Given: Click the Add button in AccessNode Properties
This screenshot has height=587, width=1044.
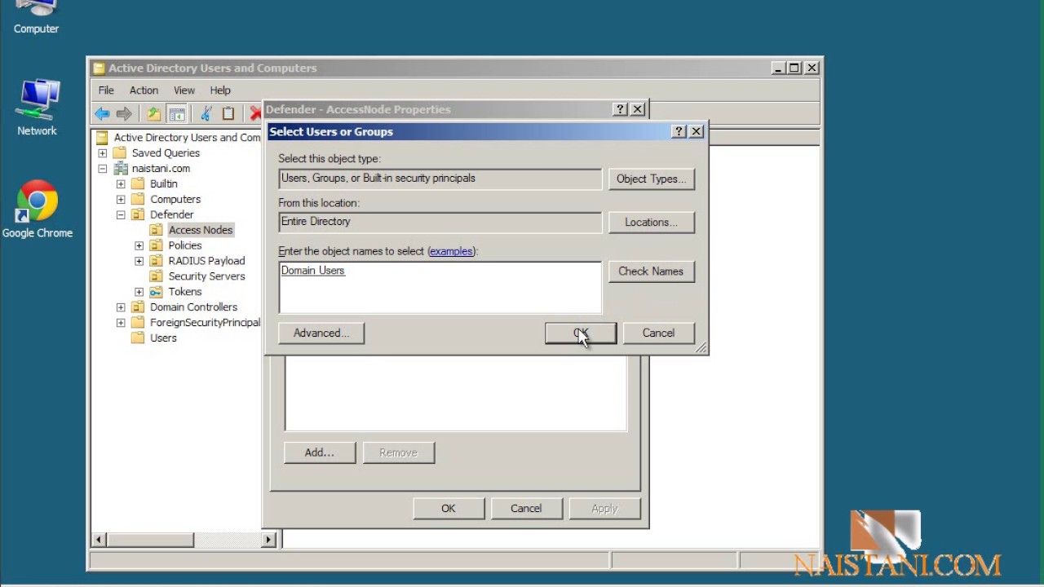Looking at the screenshot, I should (319, 452).
